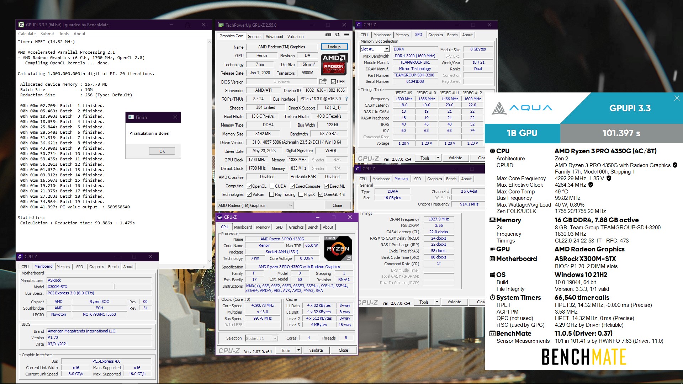
Task: Open Graphics tab in CPU-Z SPD window
Action: tap(435, 35)
